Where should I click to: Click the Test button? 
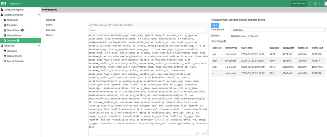(x=215, y=25)
